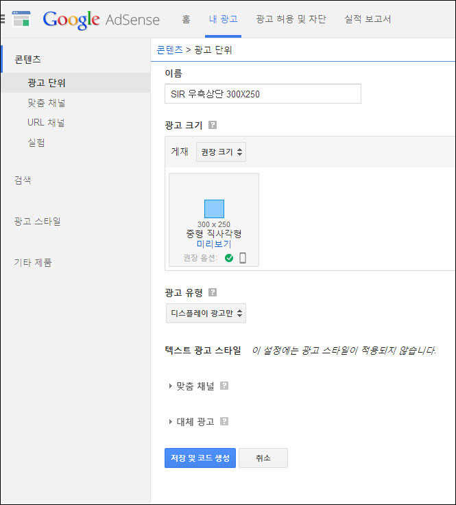
Task: Click help icon beside 맞춤 채널 expander
Action: coord(224,386)
